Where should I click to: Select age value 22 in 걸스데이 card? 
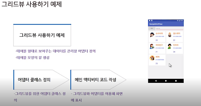point(174,40)
